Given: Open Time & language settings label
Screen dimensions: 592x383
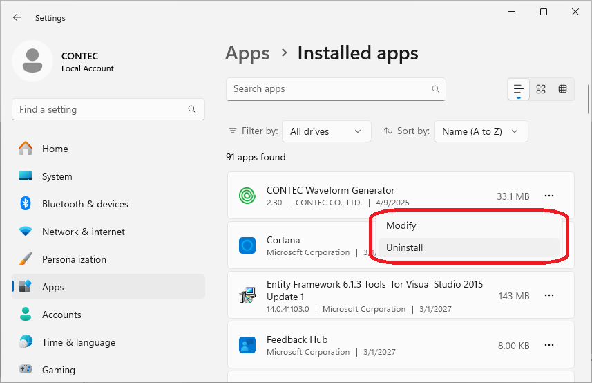Looking at the screenshot, I should click(79, 343).
